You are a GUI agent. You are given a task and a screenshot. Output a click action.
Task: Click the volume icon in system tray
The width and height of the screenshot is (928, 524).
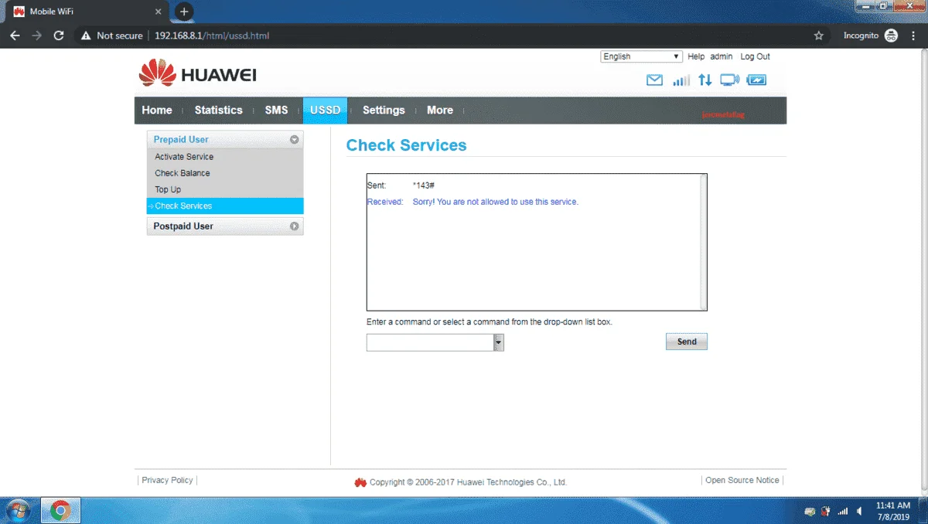point(859,511)
